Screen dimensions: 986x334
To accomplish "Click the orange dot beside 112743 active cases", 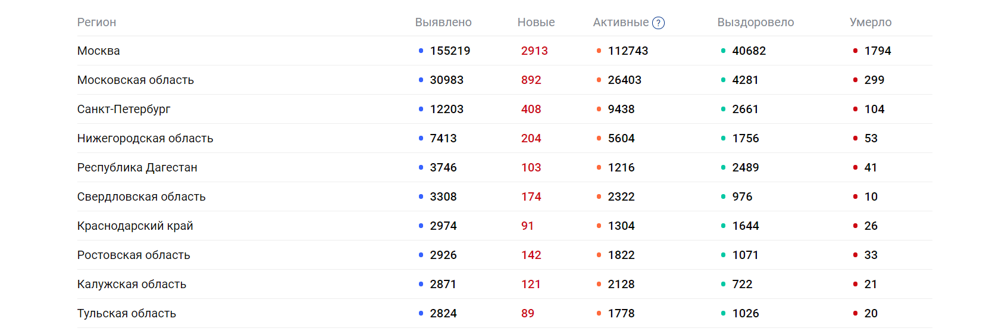I will (x=599, y=51).
